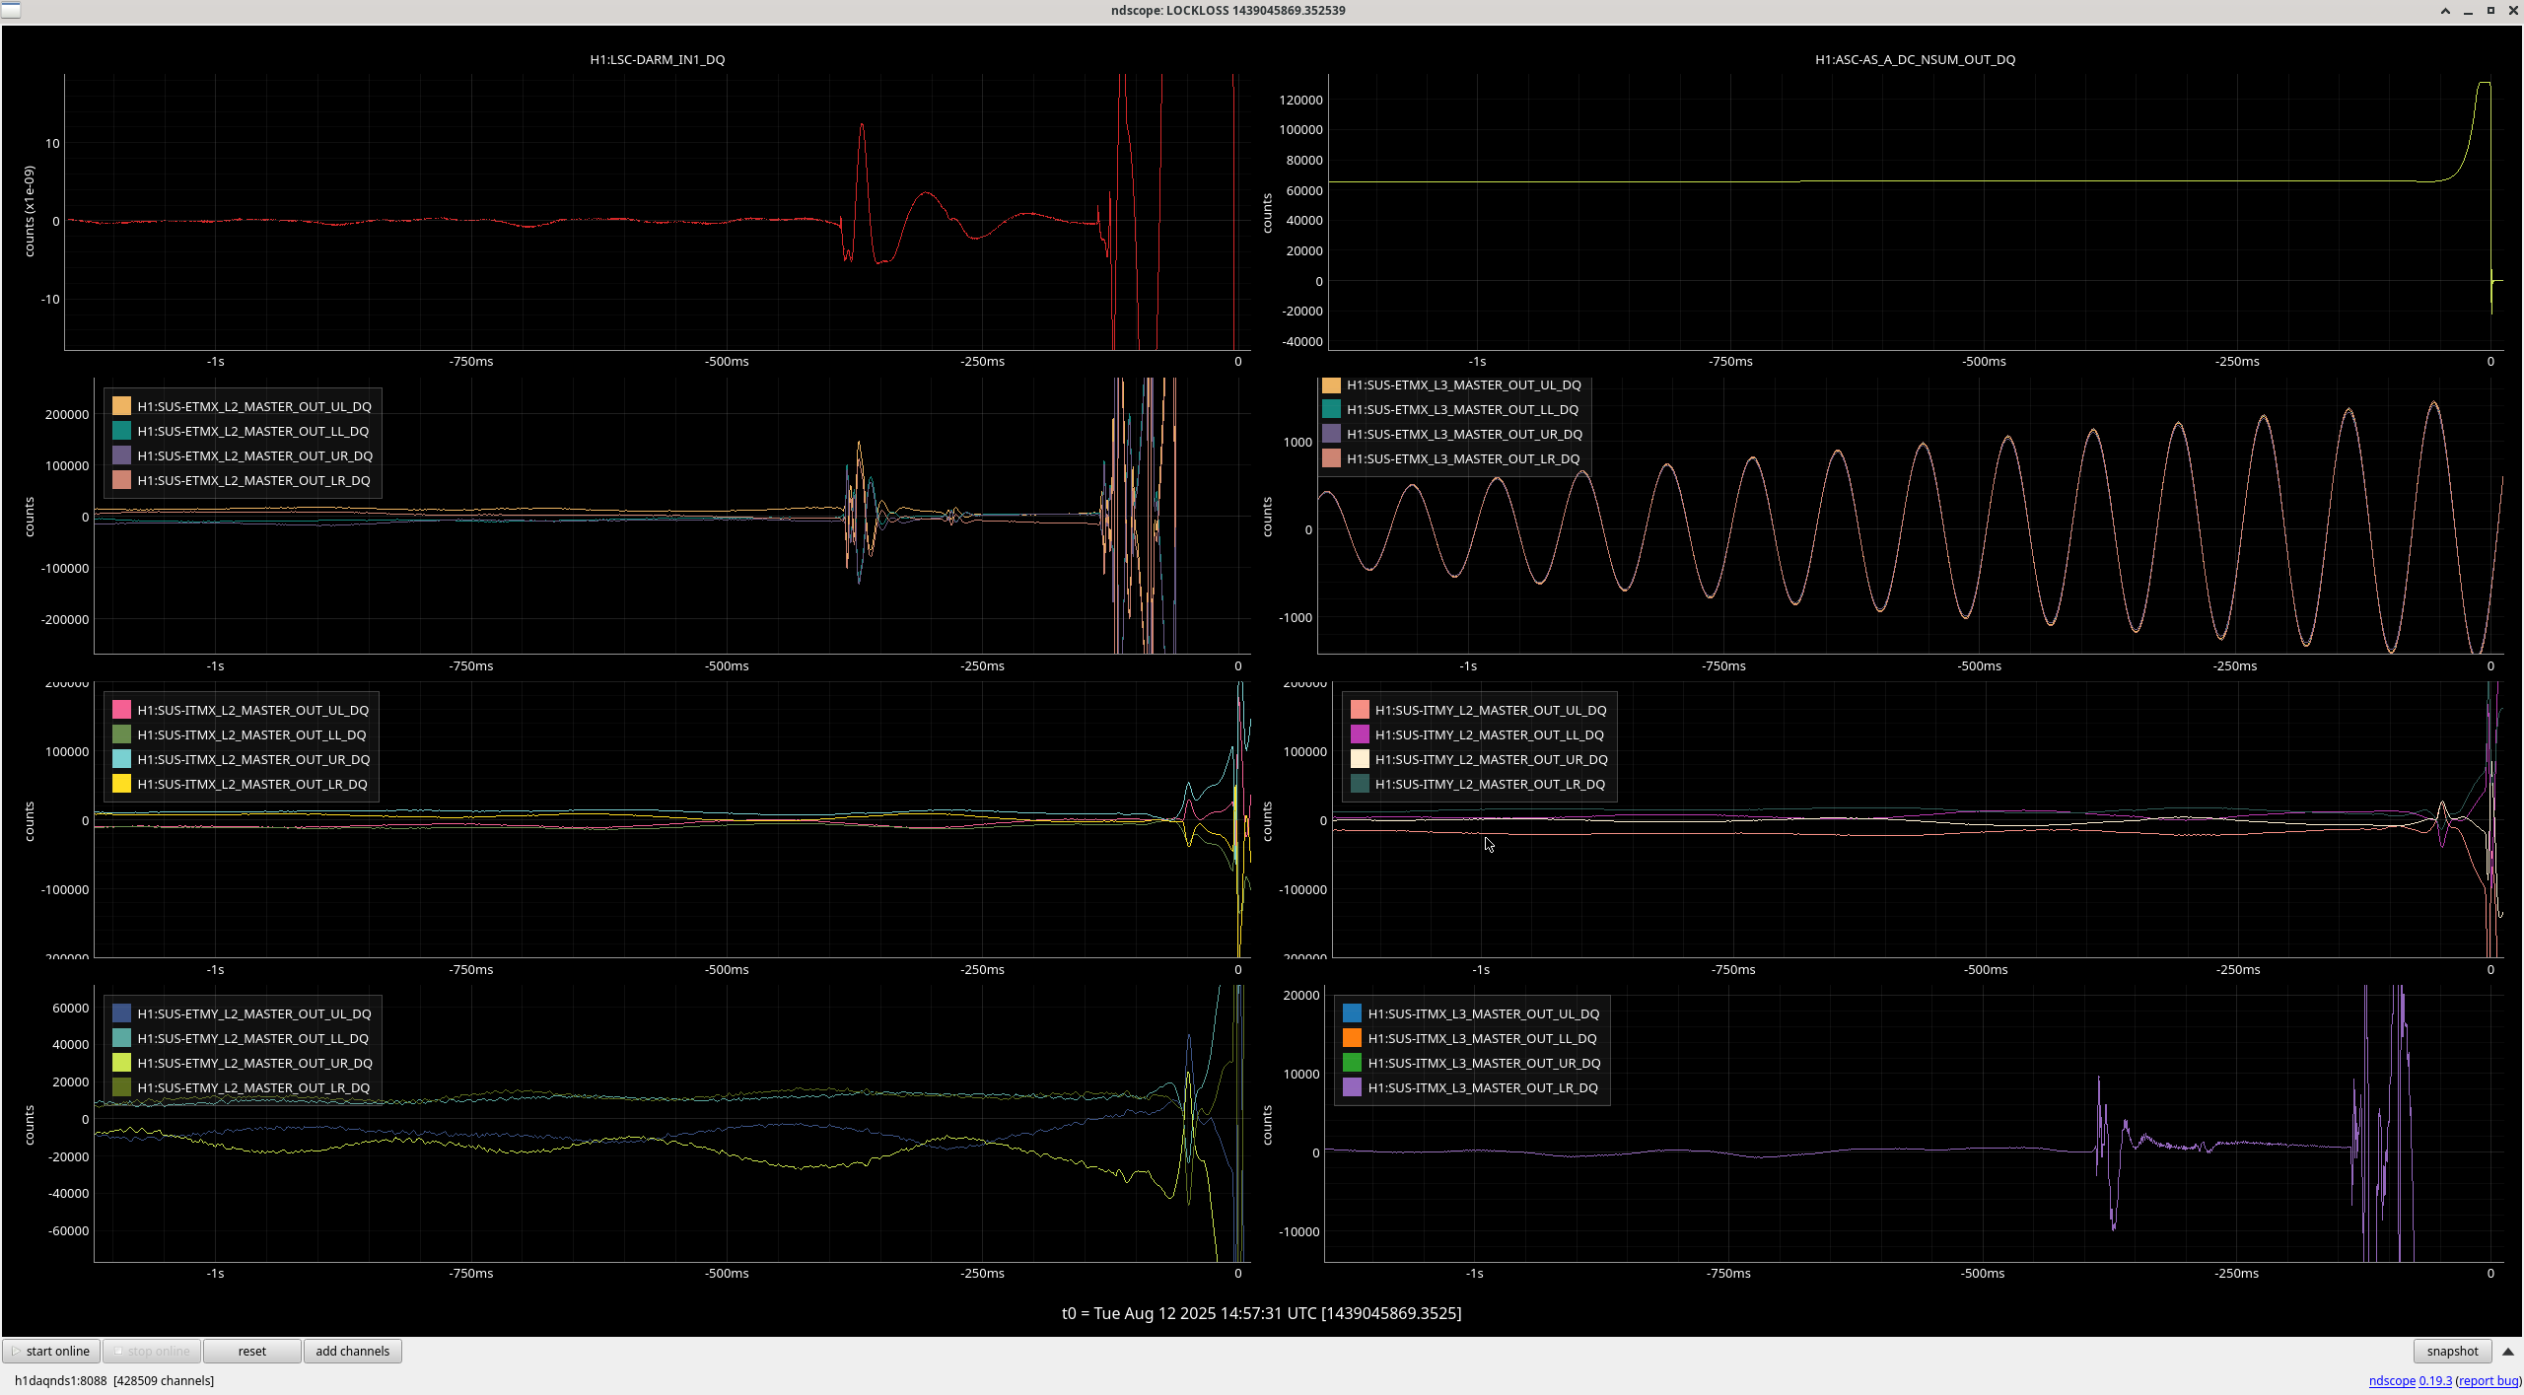
Task: Click ETMY_L2_MASTER_OUT_LR_DQ olive swatch
Action: click(x=121, y=1087)
